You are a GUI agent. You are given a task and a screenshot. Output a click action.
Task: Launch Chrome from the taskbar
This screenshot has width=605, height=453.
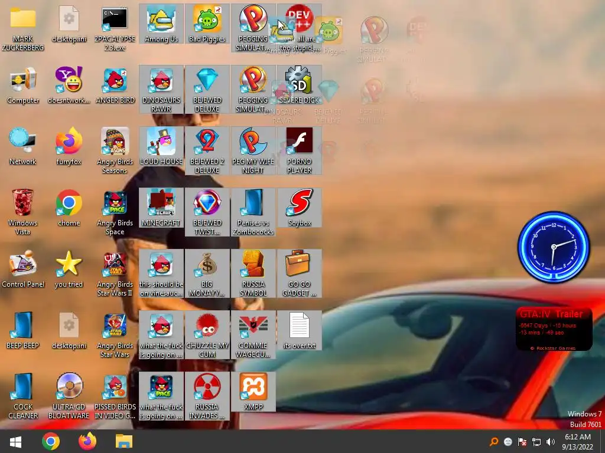tap(51, 441)
